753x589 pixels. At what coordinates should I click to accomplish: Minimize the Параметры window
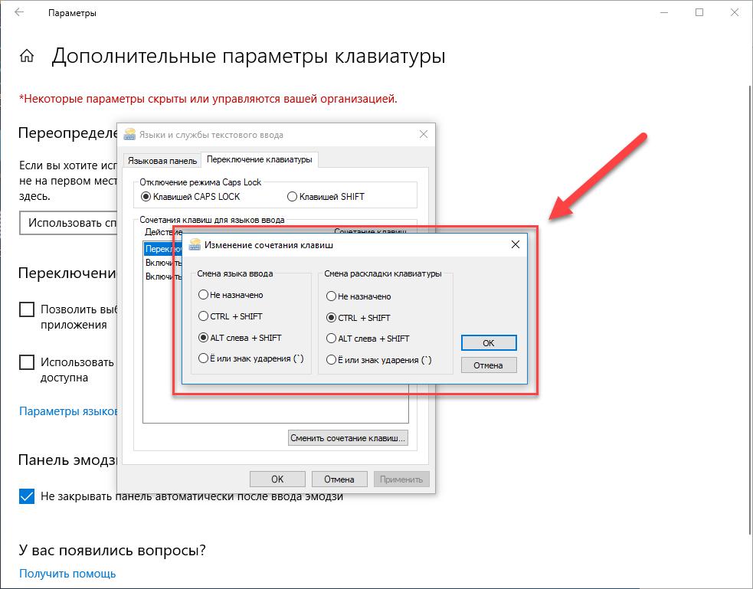coord(664,12)
